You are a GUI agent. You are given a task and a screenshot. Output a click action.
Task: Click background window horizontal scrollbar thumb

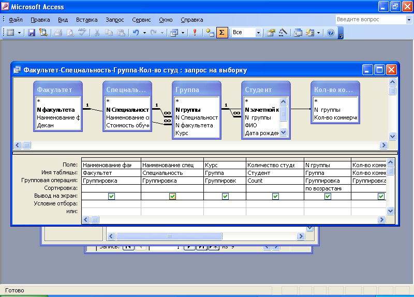[x=169, y=236]
